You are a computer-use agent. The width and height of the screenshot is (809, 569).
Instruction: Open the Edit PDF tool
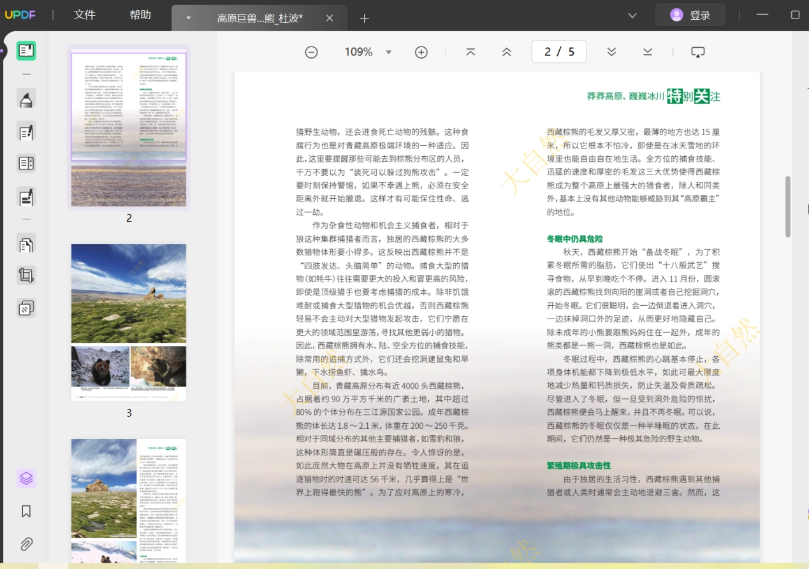click(x=26, y=132)
